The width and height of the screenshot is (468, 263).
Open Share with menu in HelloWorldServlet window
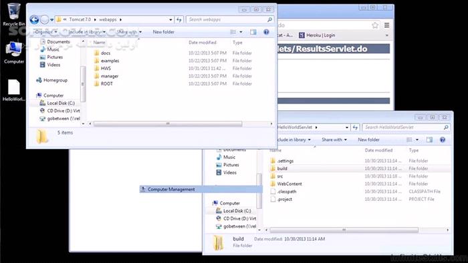click(334, 140)
